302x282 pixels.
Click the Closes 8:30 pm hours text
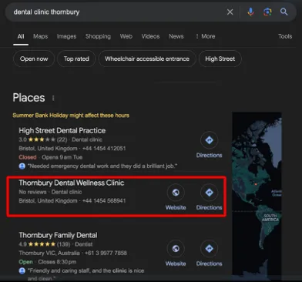click(x=57, y=262)
